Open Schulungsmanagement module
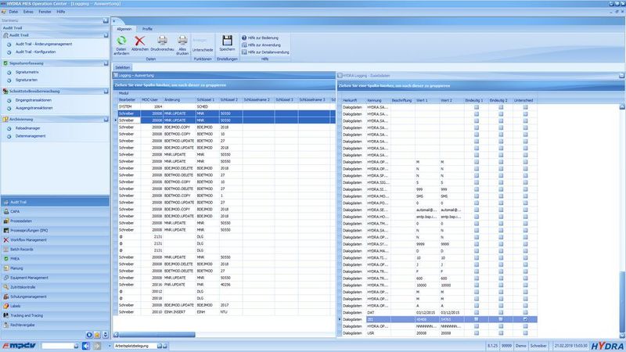Image resolution: width=626 pixels, height=352 pixels. coord(55,296)
